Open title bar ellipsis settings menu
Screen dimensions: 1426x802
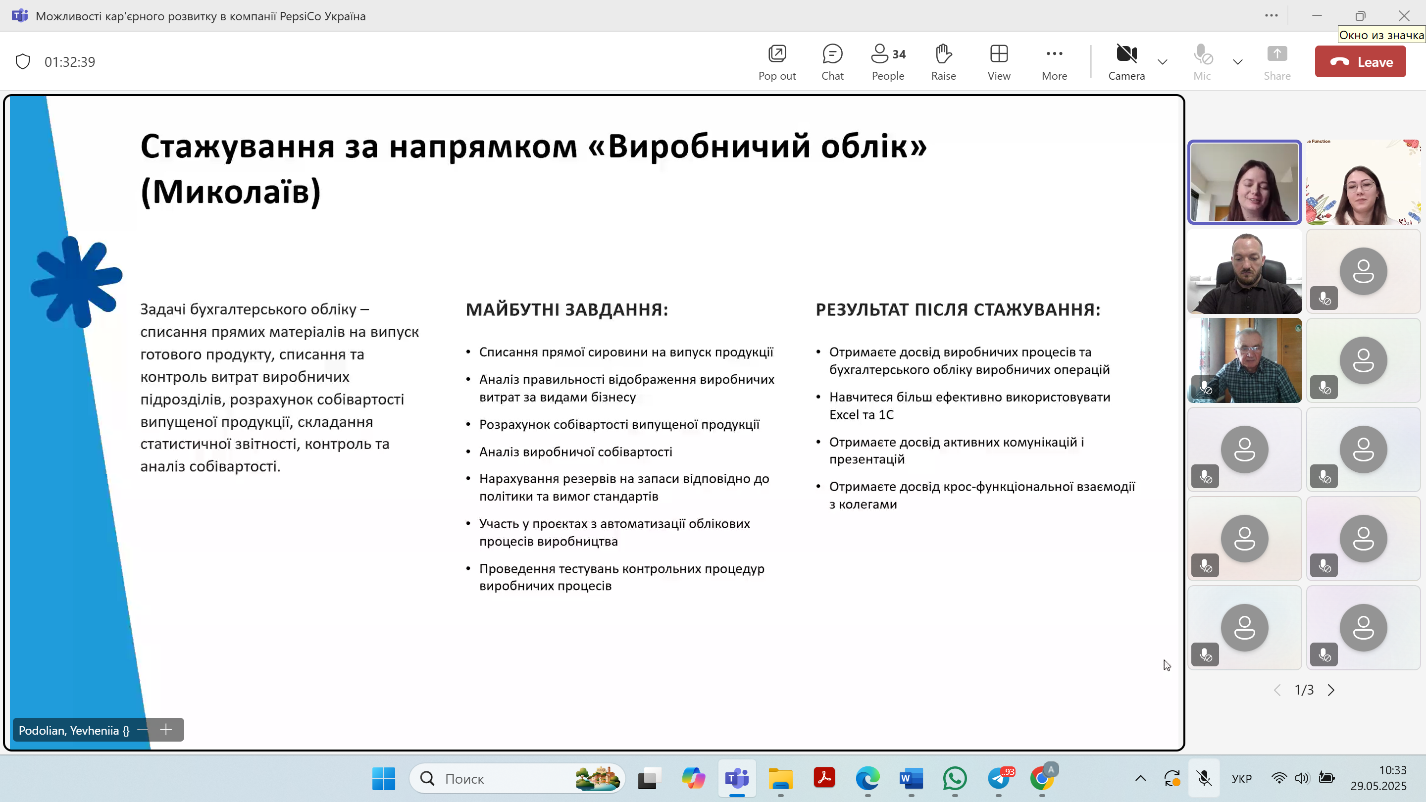[x=1272, y=15]
